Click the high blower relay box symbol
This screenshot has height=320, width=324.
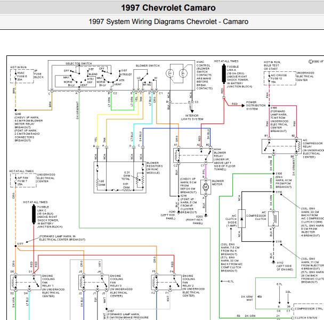(193, 155)
